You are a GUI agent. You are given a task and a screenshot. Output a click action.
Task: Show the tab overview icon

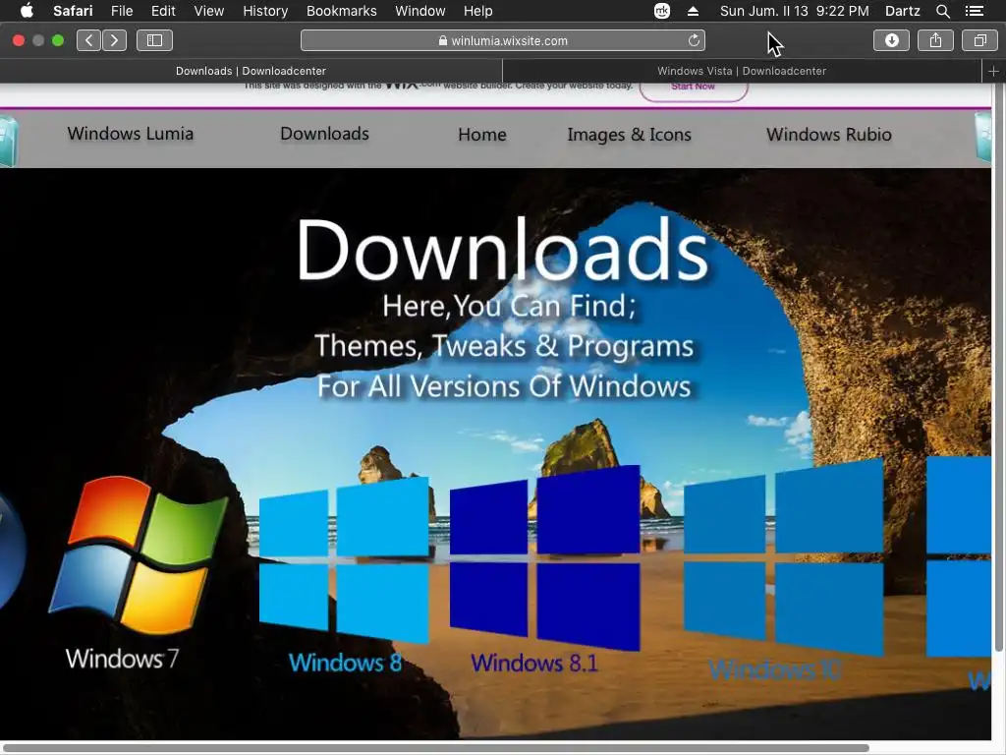(x=979, y=40)
